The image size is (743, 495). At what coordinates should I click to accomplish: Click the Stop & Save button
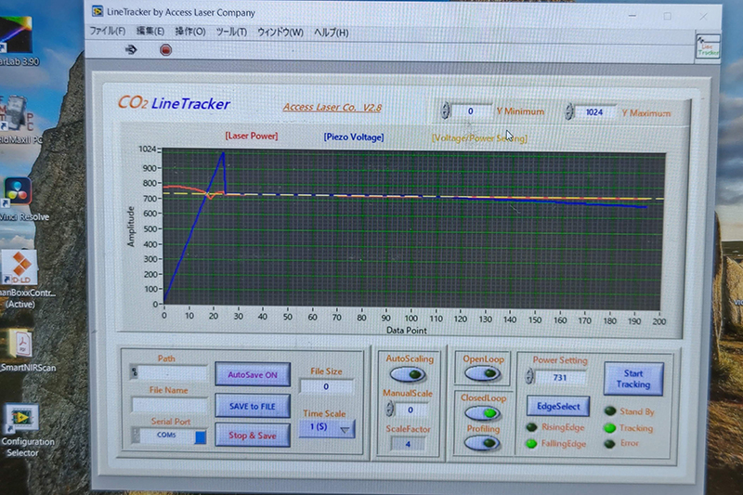pos(253,436)
